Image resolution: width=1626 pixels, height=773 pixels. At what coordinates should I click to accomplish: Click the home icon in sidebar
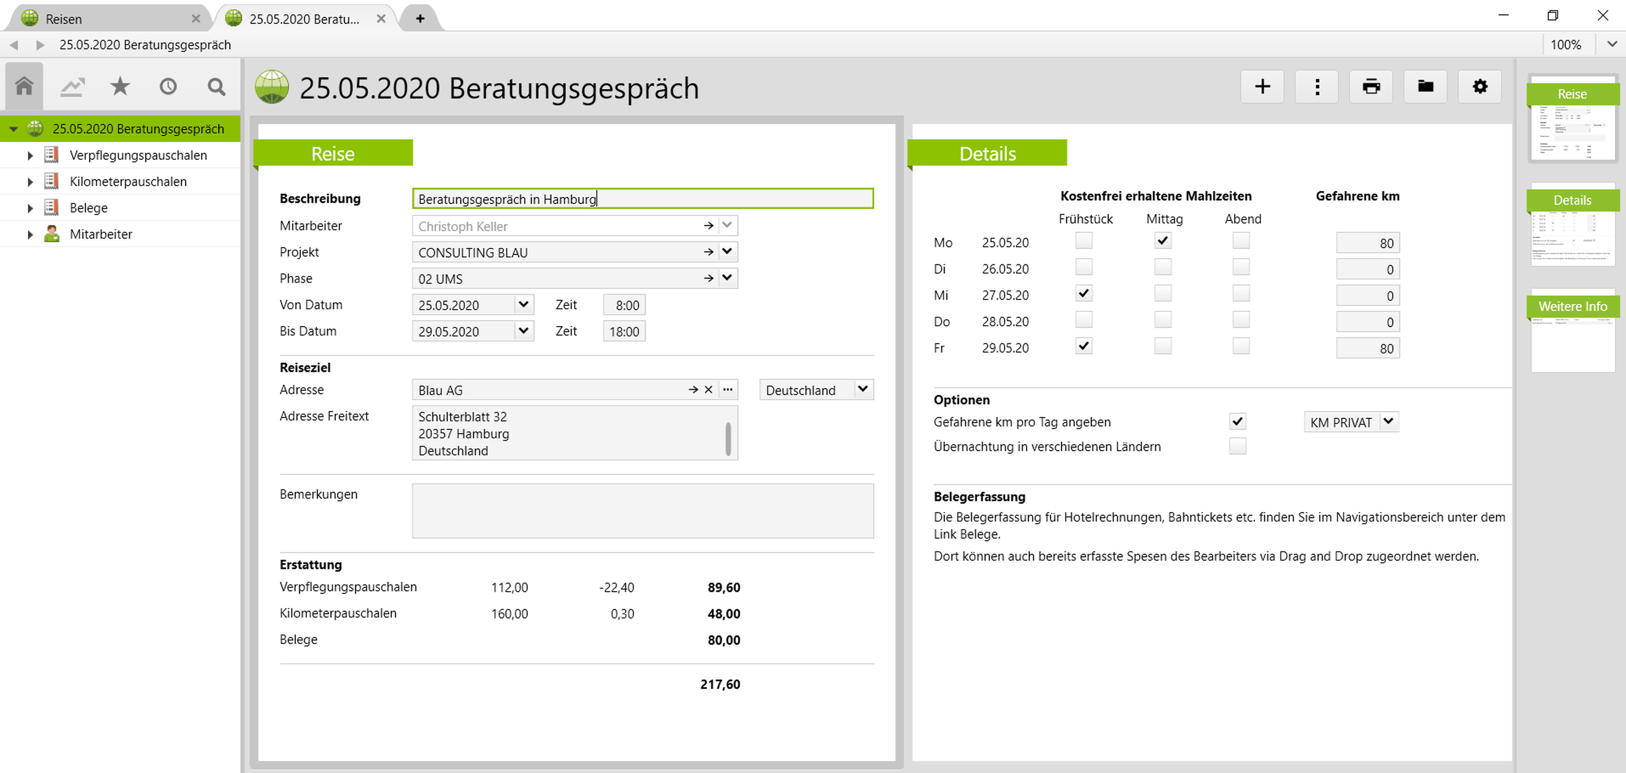tap(24, 86)
